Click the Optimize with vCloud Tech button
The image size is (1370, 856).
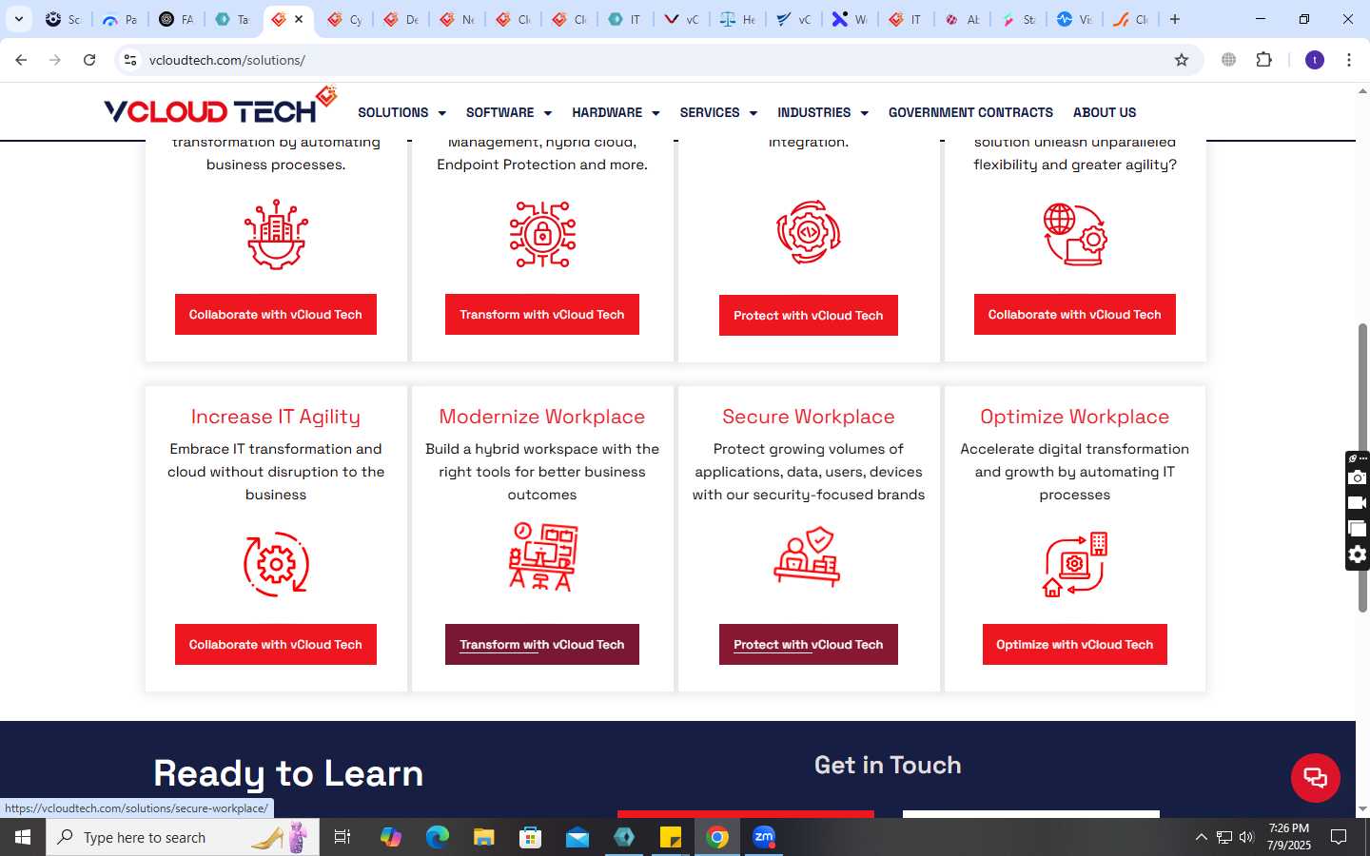pos(1075,645)
